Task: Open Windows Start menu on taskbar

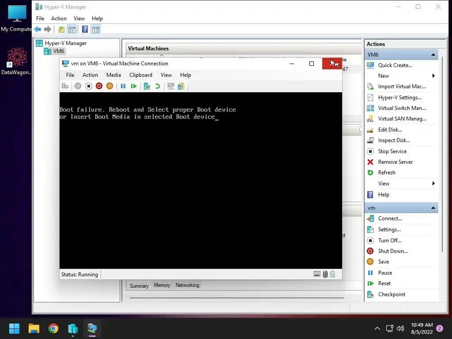Action: 14,328
